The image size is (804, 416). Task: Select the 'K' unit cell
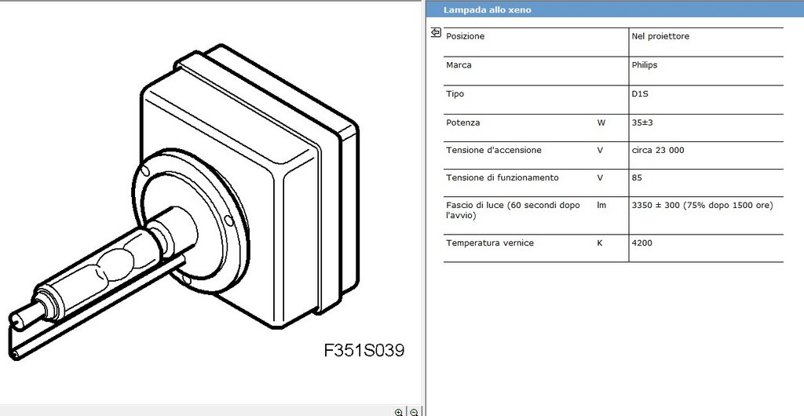coord(600,243)
